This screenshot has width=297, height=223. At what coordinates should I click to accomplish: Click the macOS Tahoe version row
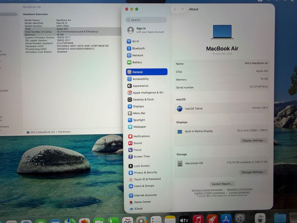(222, 108)
